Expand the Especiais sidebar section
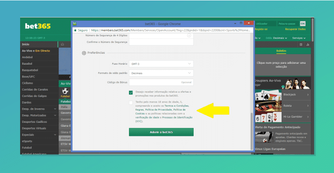Screen dimensions: 334x173 click(55, 135)
